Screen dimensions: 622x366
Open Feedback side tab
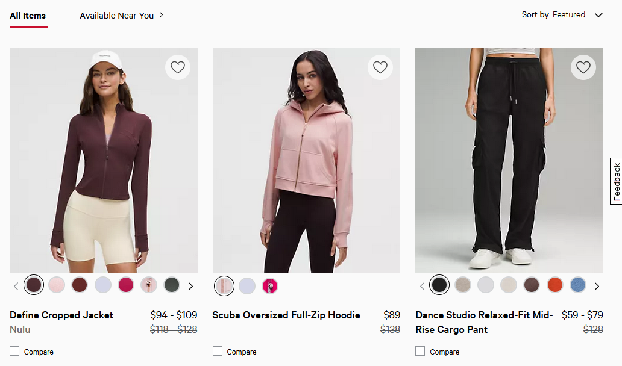pos(616,181)
